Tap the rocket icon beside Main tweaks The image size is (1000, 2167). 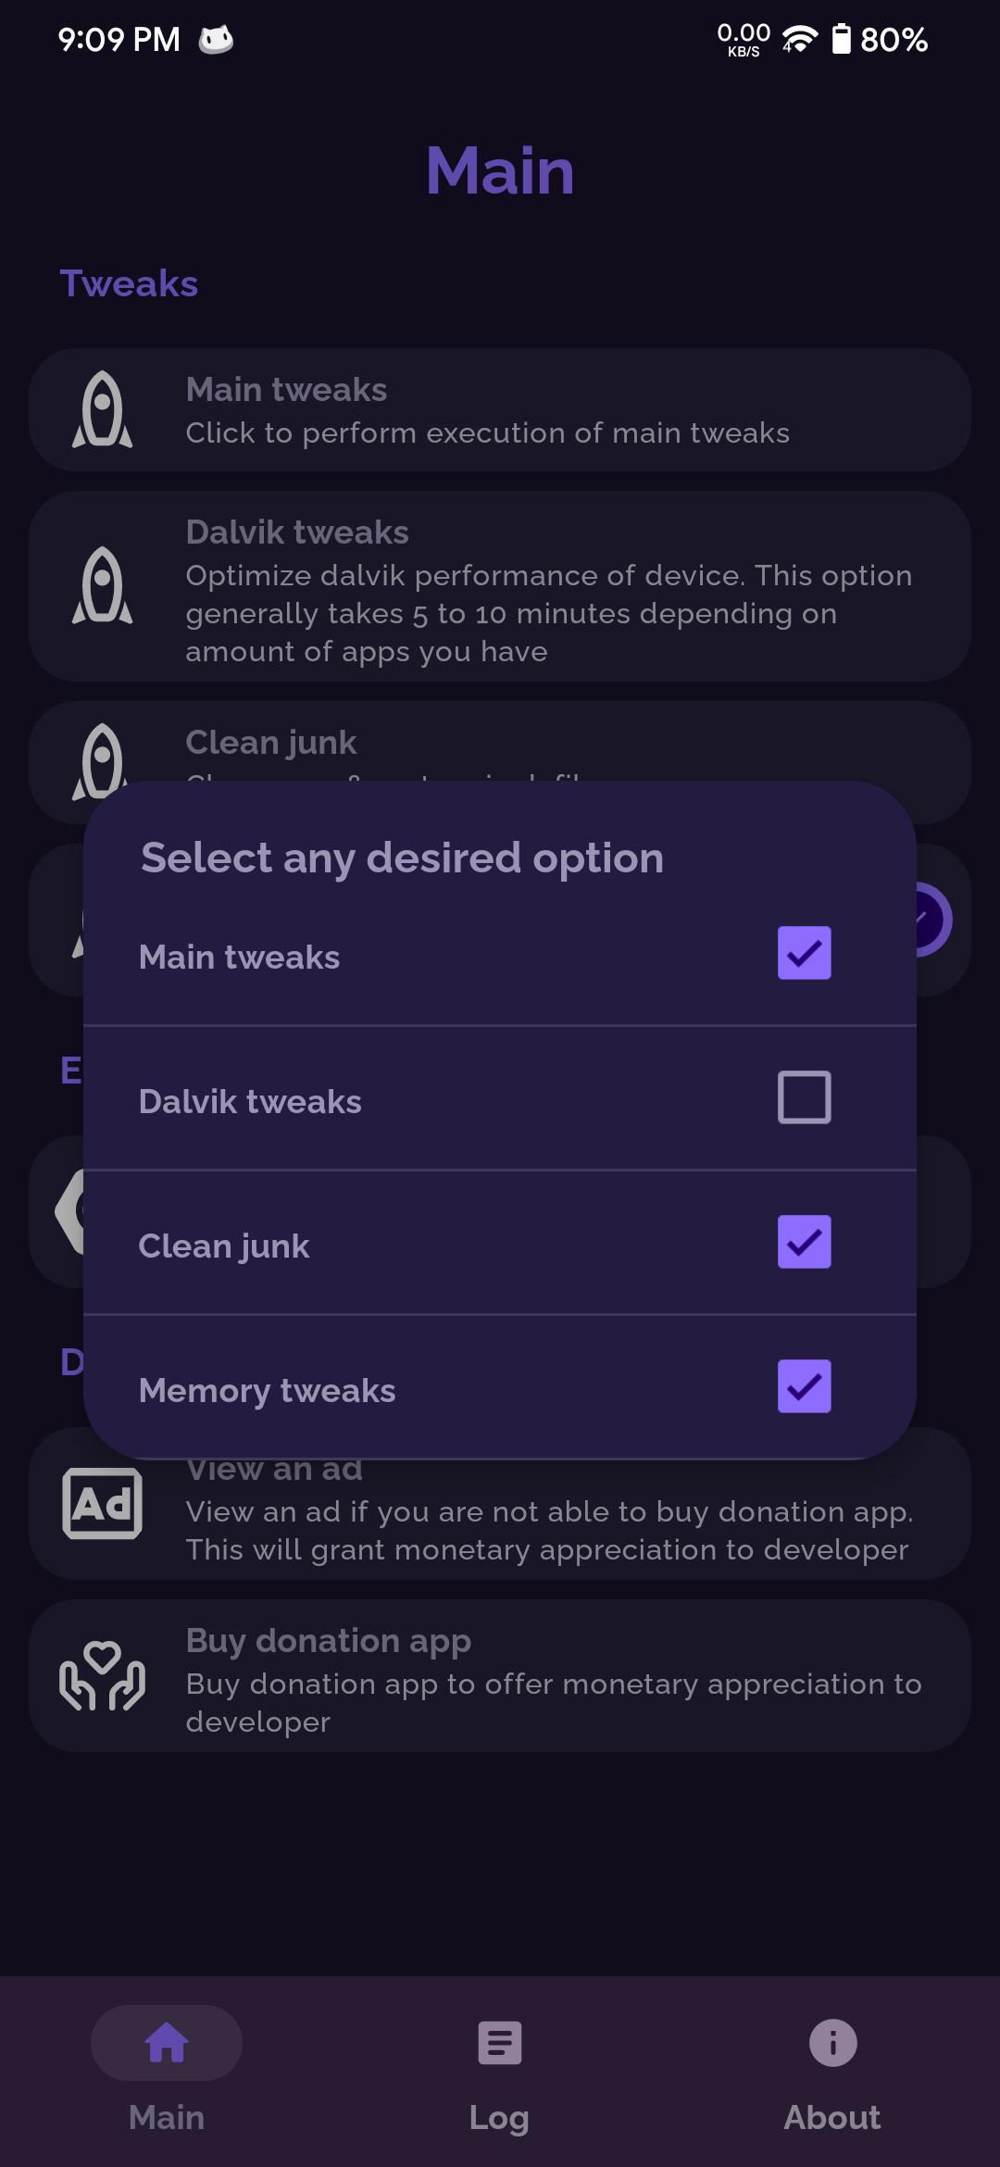click(102, 410)
